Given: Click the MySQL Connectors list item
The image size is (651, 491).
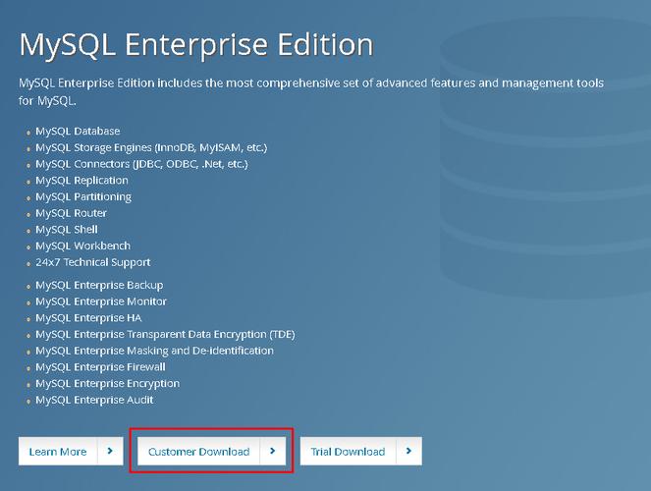Looking at the screenshot, I should (x=141, y=164).
